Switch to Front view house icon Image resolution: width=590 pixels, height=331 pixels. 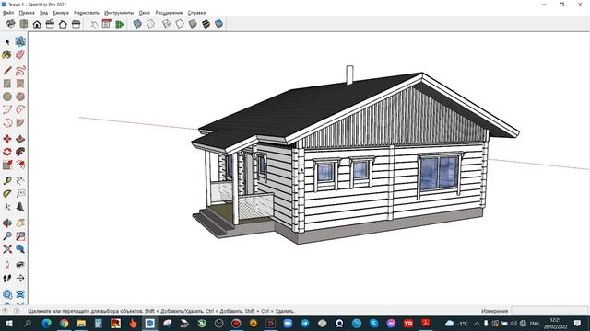[x=37, y=25]
